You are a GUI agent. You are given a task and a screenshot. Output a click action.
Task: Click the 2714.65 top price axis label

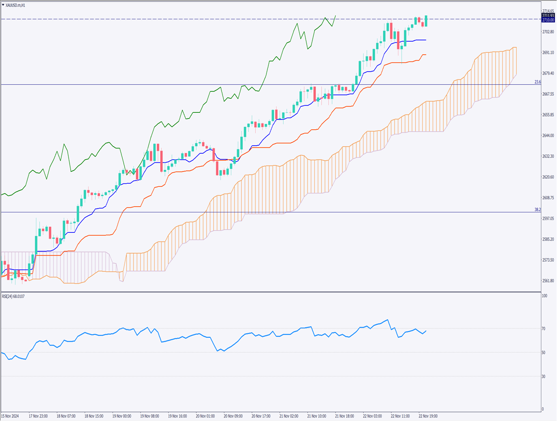pos(548,11)
